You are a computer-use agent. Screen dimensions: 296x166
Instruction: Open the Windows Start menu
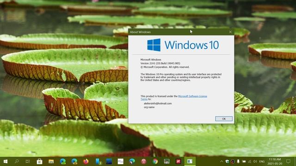(x=5, y=161)
